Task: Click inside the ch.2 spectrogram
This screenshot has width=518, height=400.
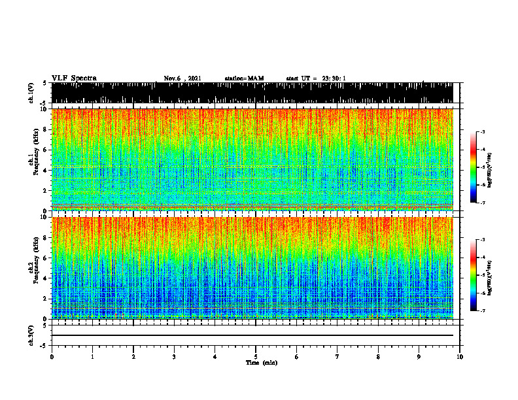Action: (252, 268)
